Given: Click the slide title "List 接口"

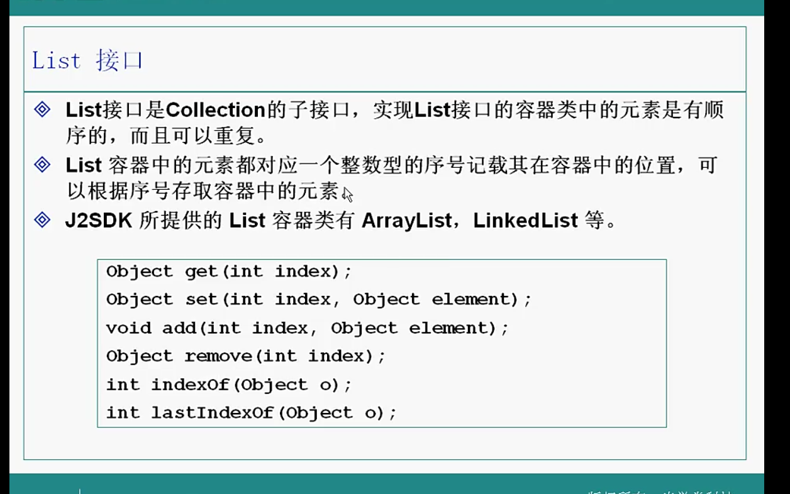Looking at the screenshot, I should [x=87, y=61].
